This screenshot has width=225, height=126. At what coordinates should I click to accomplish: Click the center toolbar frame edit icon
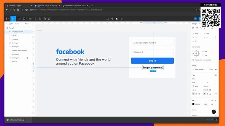[108, 19]
